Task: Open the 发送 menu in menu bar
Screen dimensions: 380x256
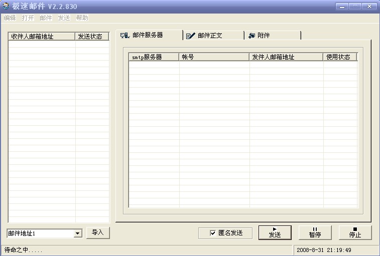Action: [64, 18]
